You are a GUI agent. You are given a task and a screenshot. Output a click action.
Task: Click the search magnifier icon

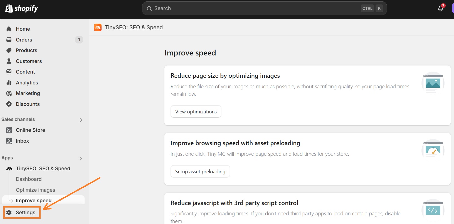coord(149,8)
